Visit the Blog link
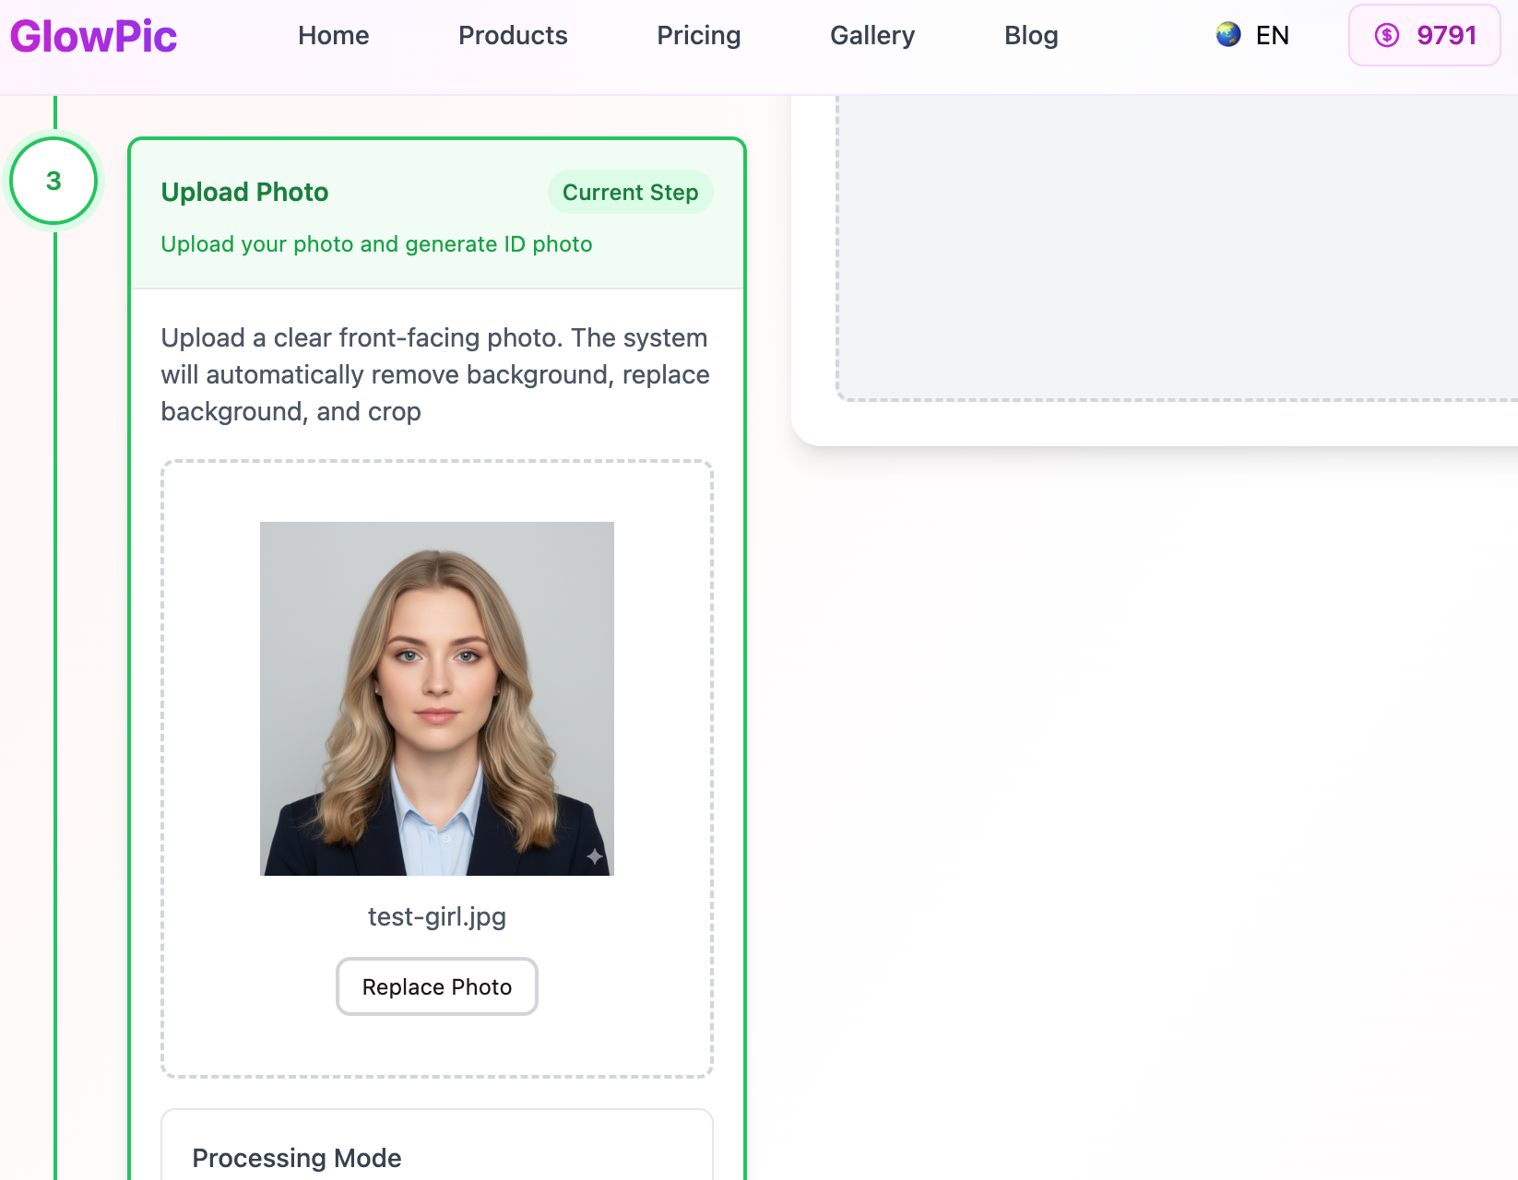The height and width of the screenshot is (1180, 1518). (x=1030, y=35)
